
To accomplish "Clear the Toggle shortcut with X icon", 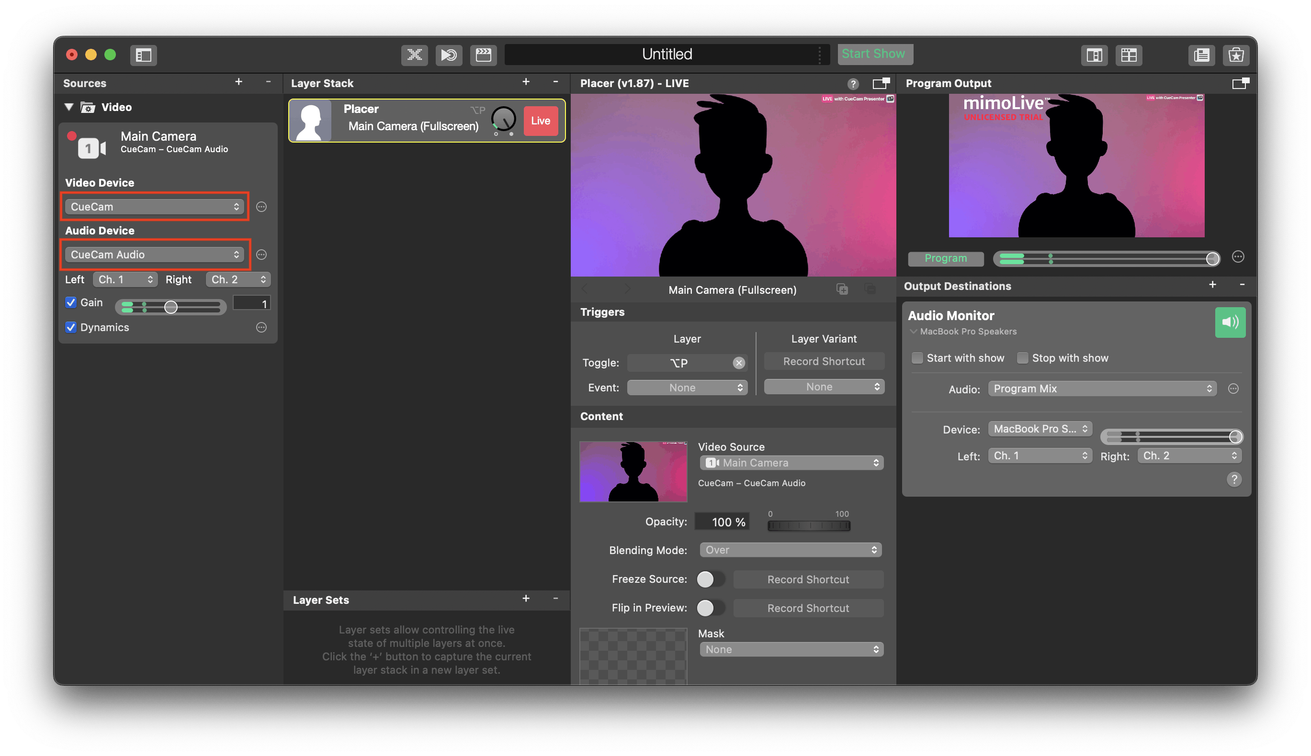I will (738, 363).
